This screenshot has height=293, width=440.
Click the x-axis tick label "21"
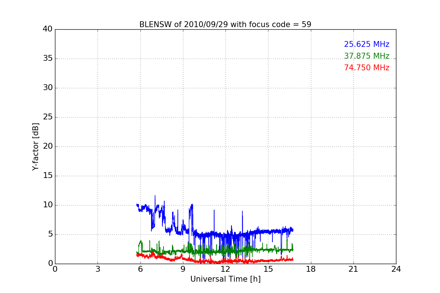[x=353, y=269]
